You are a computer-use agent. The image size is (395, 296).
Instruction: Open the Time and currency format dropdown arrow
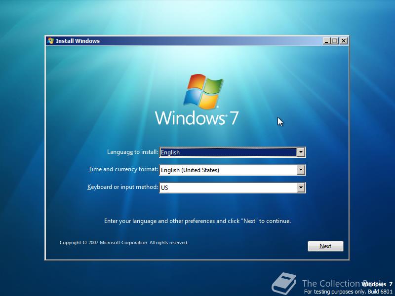tap(301, 170)
